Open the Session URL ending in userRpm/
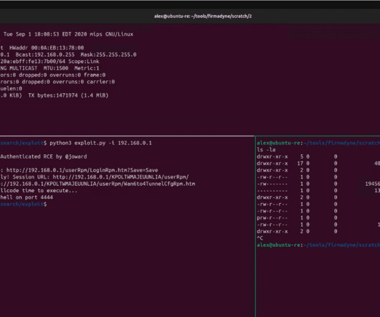Image resolution: width=380 pixels, height=317 pixels. [120, 177]
